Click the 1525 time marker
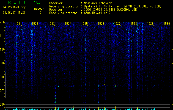This screenshot has width=173, height=110. pos(84,24)
